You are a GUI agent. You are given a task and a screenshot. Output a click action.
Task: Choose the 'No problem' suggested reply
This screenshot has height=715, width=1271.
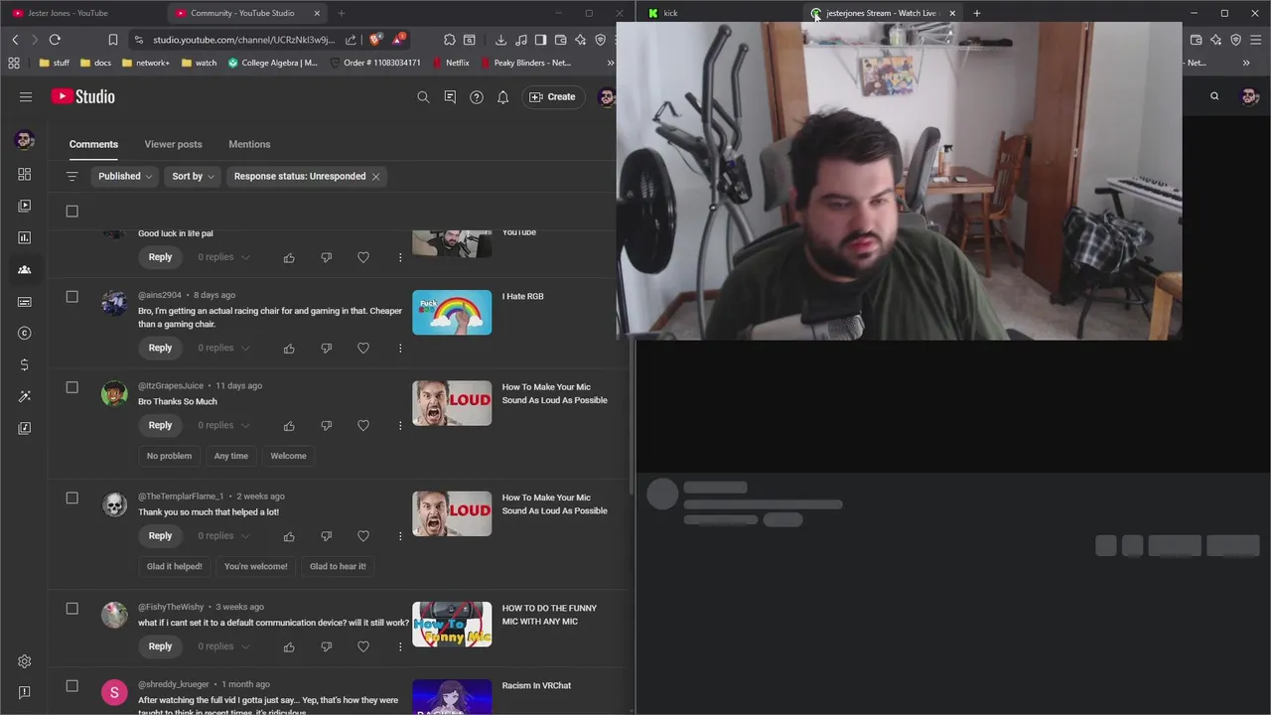(x=169, y=456)
